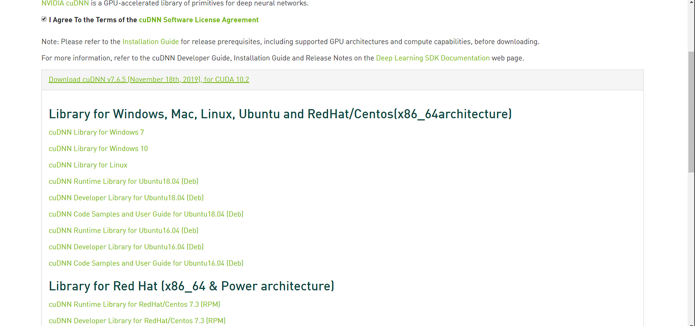Open the cuDNN Software License Agreement link
The image size is (695, 326).
pos(199,20)
